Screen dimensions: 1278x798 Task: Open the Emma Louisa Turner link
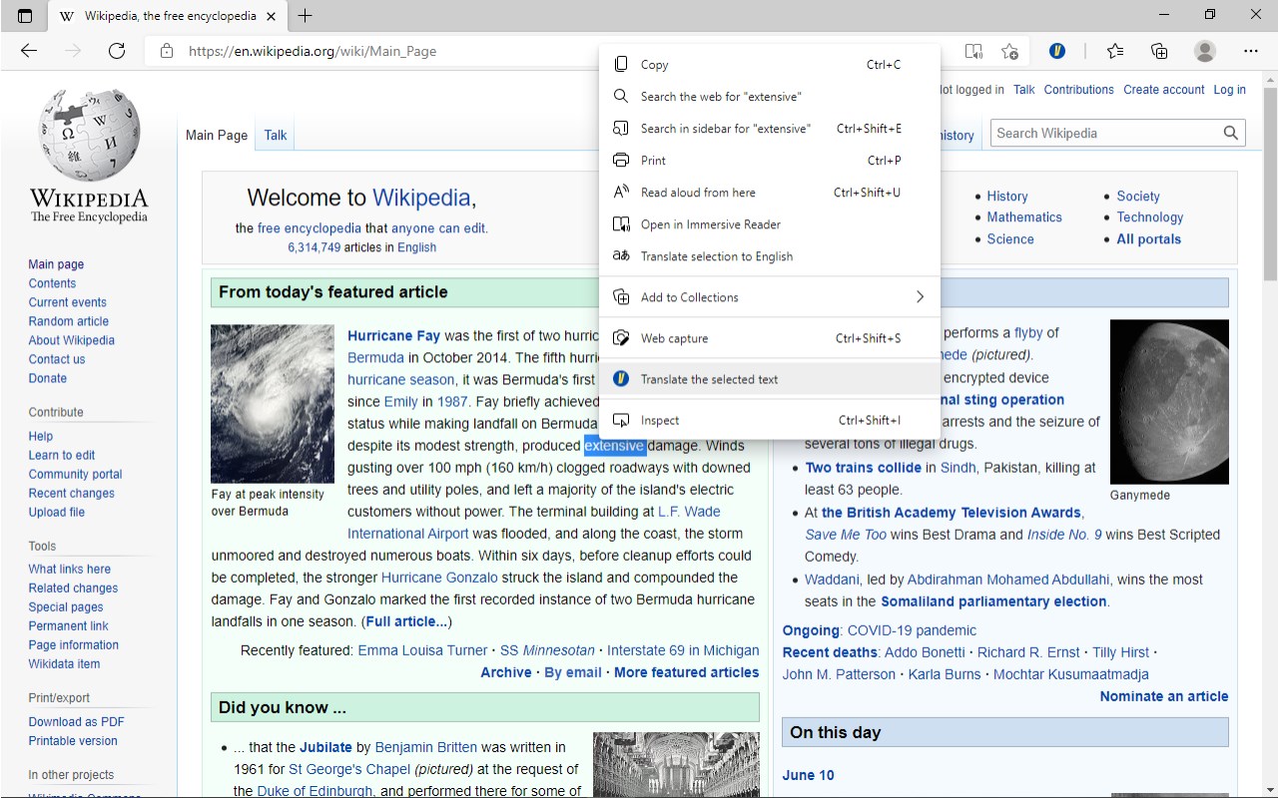click(x=422, y=650)
